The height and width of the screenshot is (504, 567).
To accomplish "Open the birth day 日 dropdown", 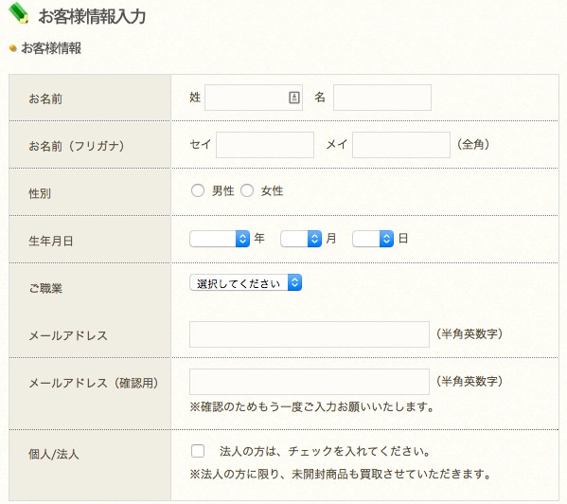I will coord(373,239).
